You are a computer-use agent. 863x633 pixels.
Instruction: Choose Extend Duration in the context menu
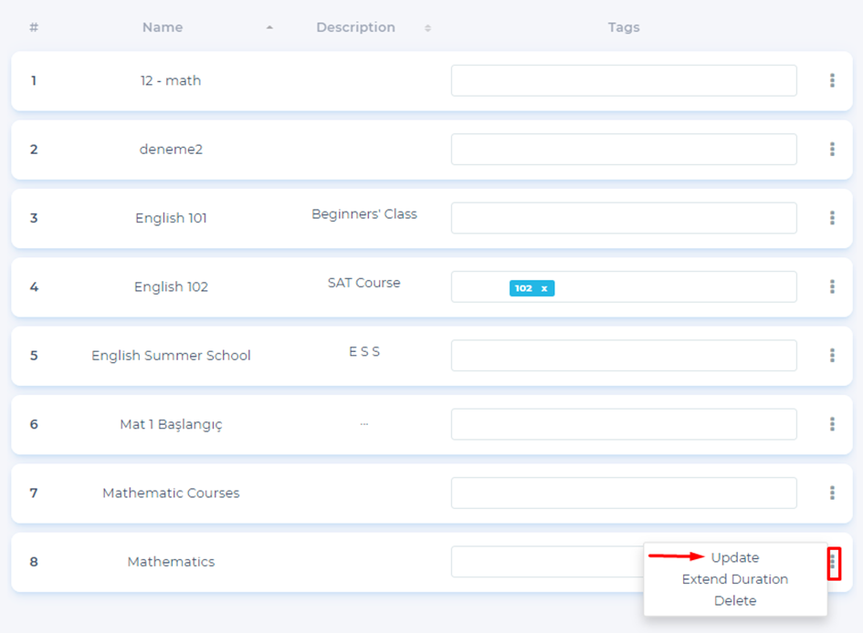pyautogui.click(x=734, y=579)
